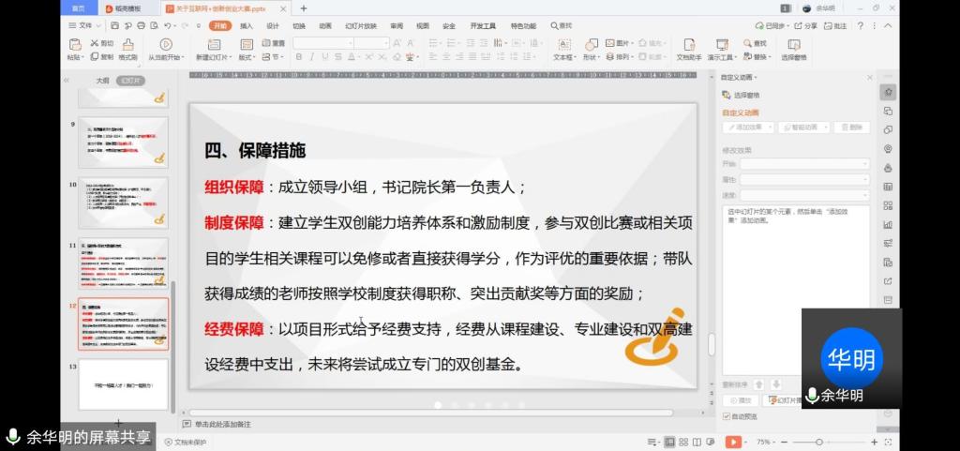Select slide 13 thumbnail
Image resolution: width=960 pixels, height=451 pixels.
coord(123,383)
